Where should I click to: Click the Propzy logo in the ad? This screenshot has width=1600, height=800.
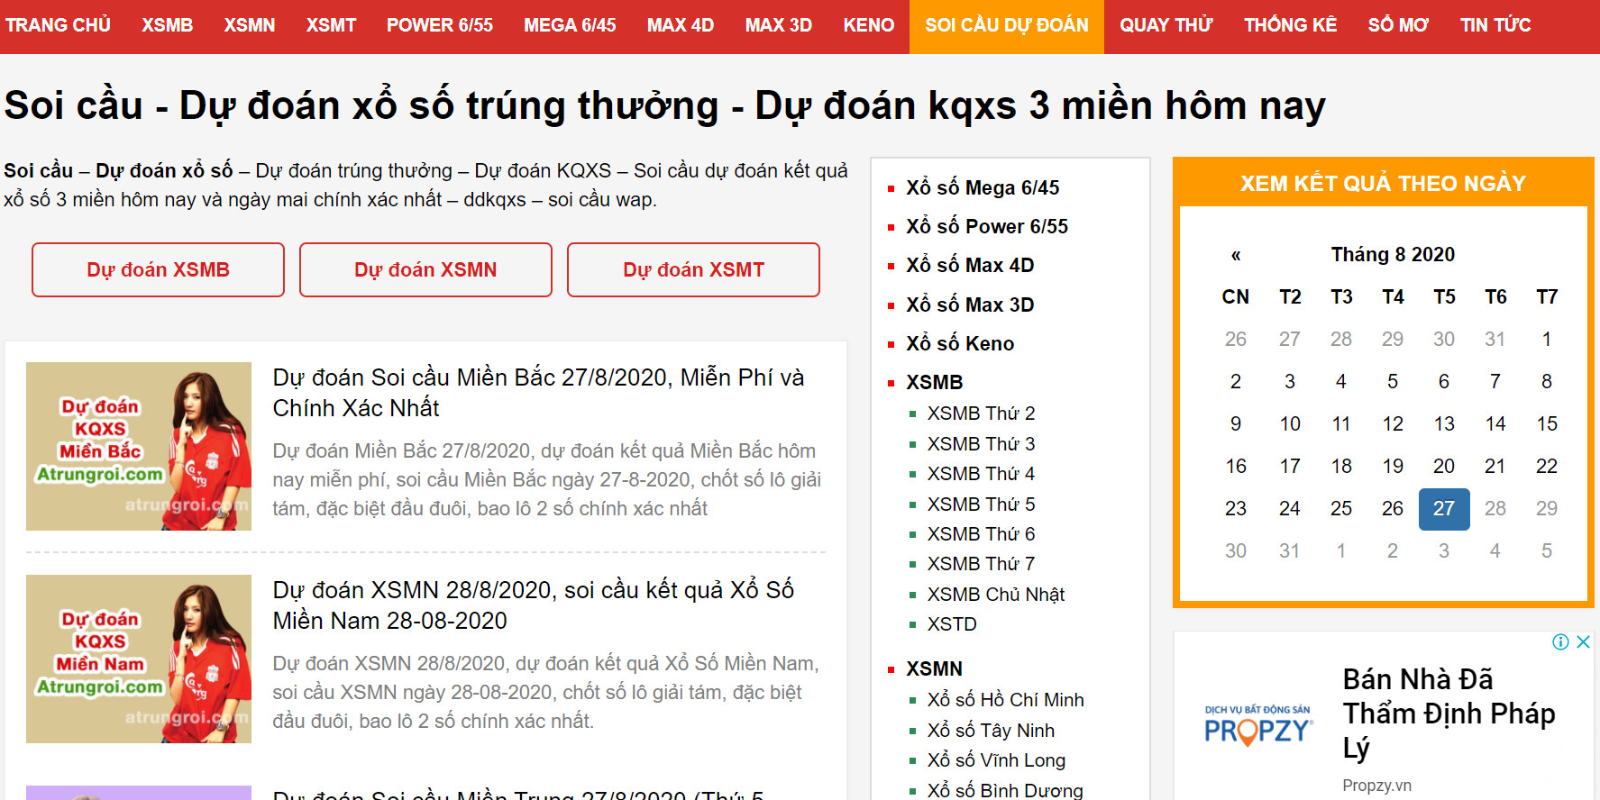click(1258, 726)
